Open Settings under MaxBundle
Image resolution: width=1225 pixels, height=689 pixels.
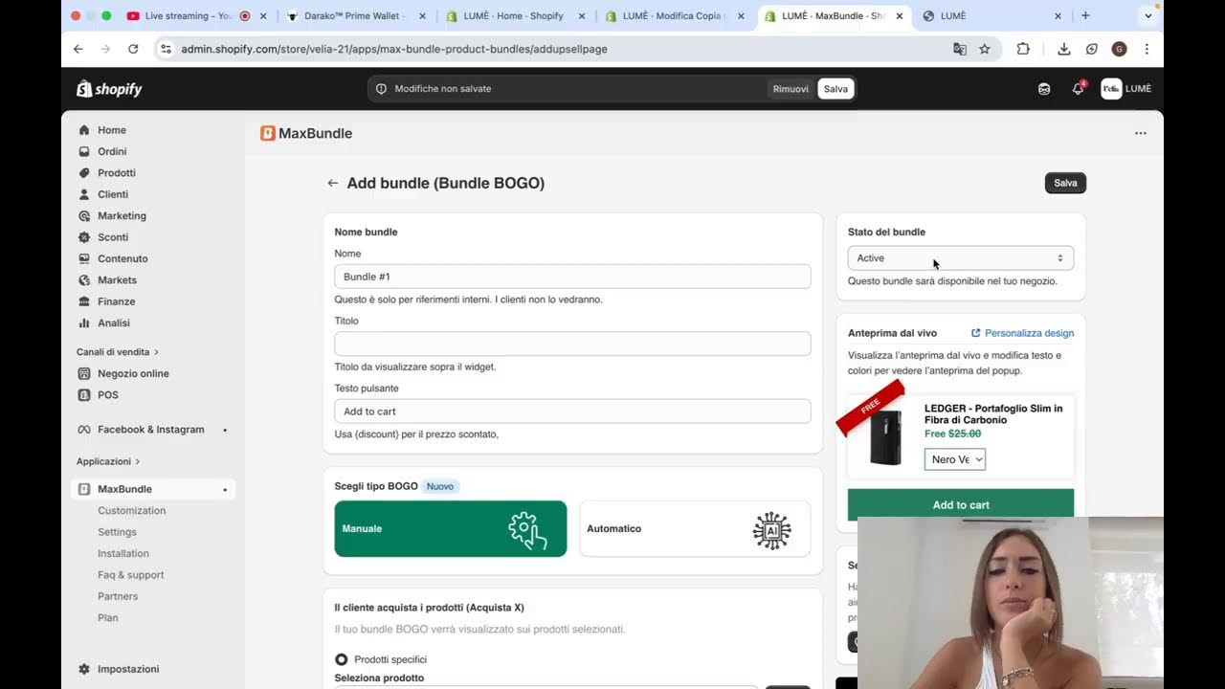click(x=117, y=532)
